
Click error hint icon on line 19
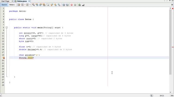(4, 58)
